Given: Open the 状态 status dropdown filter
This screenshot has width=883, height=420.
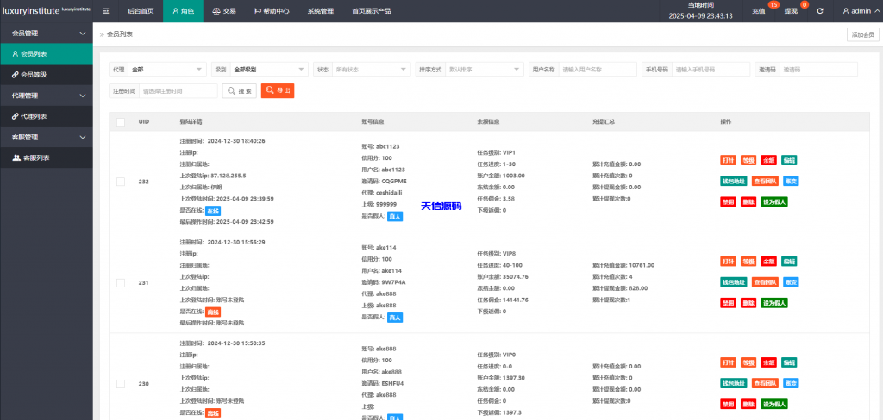Looking at the screenshot, I should coord(372,69).
